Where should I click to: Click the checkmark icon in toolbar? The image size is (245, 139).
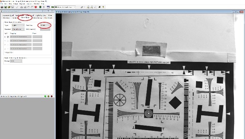[x=17, y=7]
